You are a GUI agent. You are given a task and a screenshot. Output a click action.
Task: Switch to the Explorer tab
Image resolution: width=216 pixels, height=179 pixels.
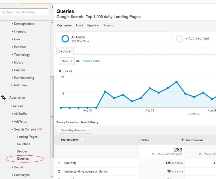65,51
